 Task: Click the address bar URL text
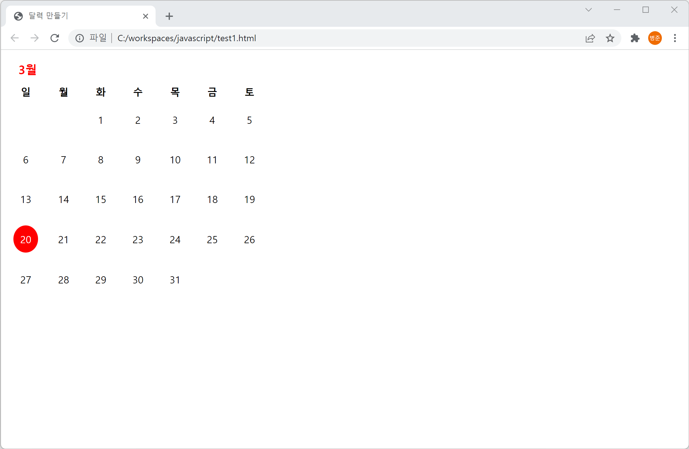click(186, 38)
